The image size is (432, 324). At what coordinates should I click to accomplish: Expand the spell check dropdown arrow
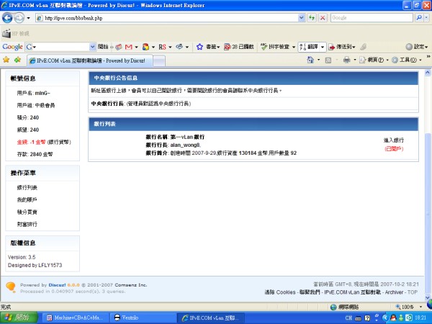coord(294,47)
